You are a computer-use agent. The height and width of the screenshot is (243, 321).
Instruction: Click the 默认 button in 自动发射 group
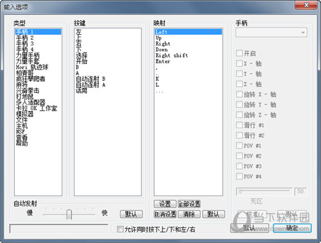(131, 214)
